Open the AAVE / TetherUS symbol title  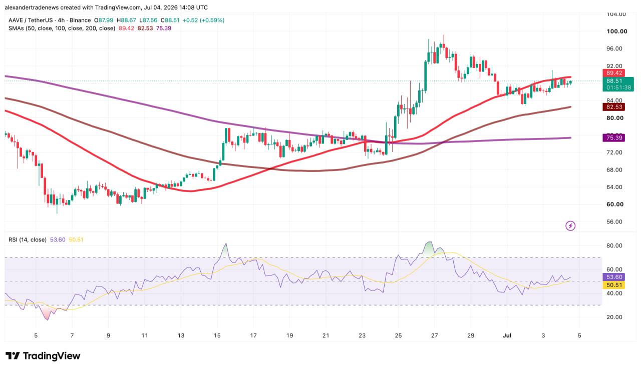click(32, 20)
